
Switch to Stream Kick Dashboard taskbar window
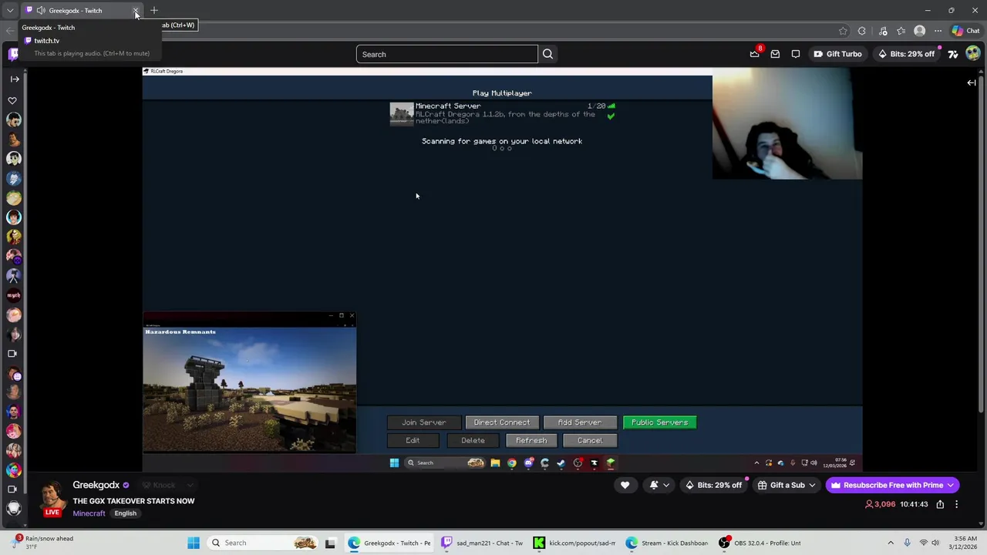coord(668,543)
